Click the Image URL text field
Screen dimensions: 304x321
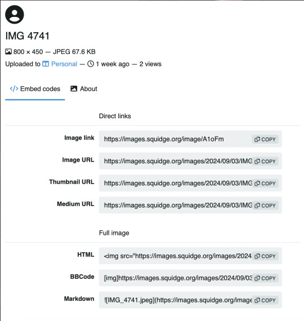tap(190, 161)
